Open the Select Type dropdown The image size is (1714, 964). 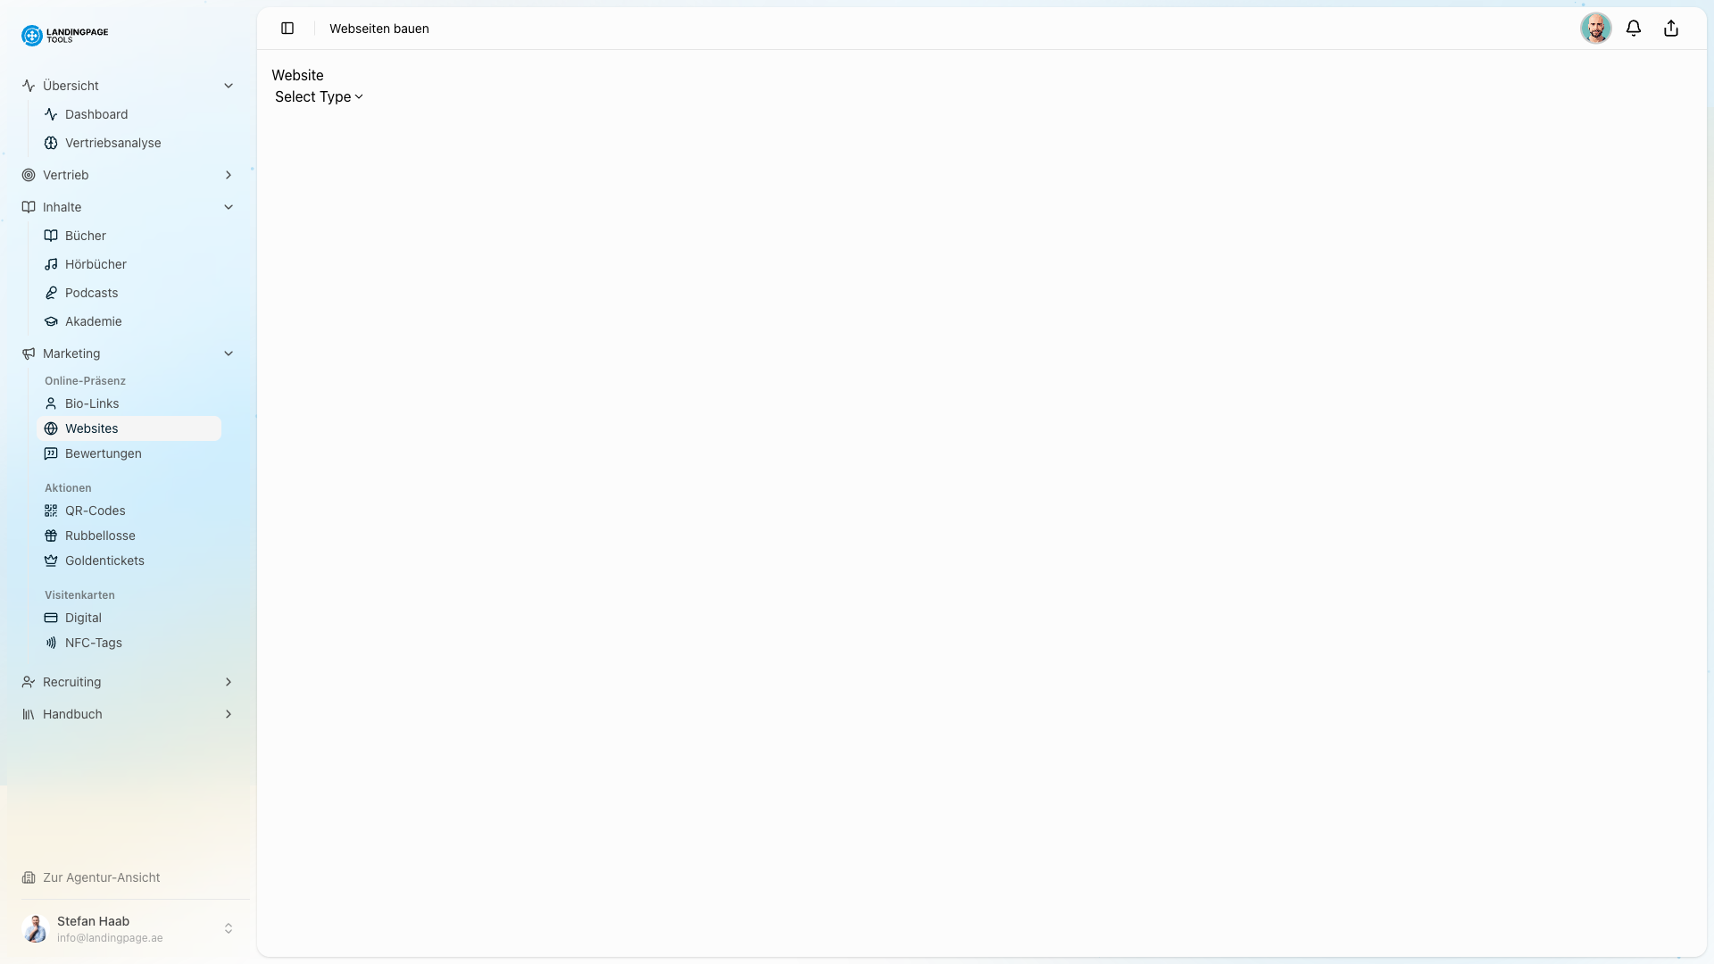click(x=318, y=97)
